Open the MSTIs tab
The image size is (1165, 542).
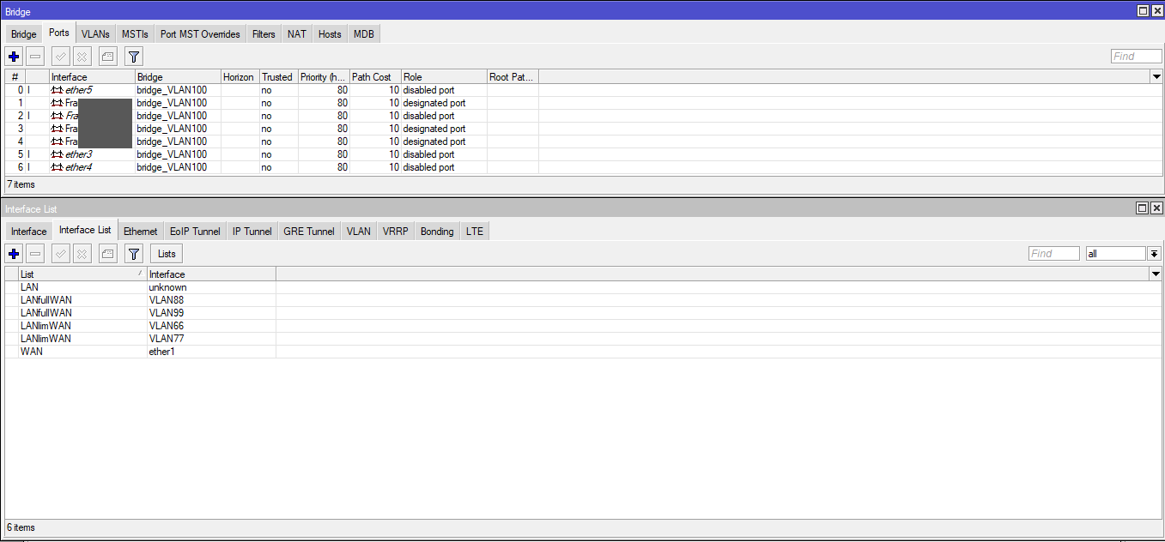coord(135,34)
